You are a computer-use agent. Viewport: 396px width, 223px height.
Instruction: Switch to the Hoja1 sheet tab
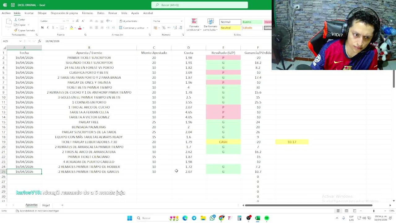(x=46, y=205)
